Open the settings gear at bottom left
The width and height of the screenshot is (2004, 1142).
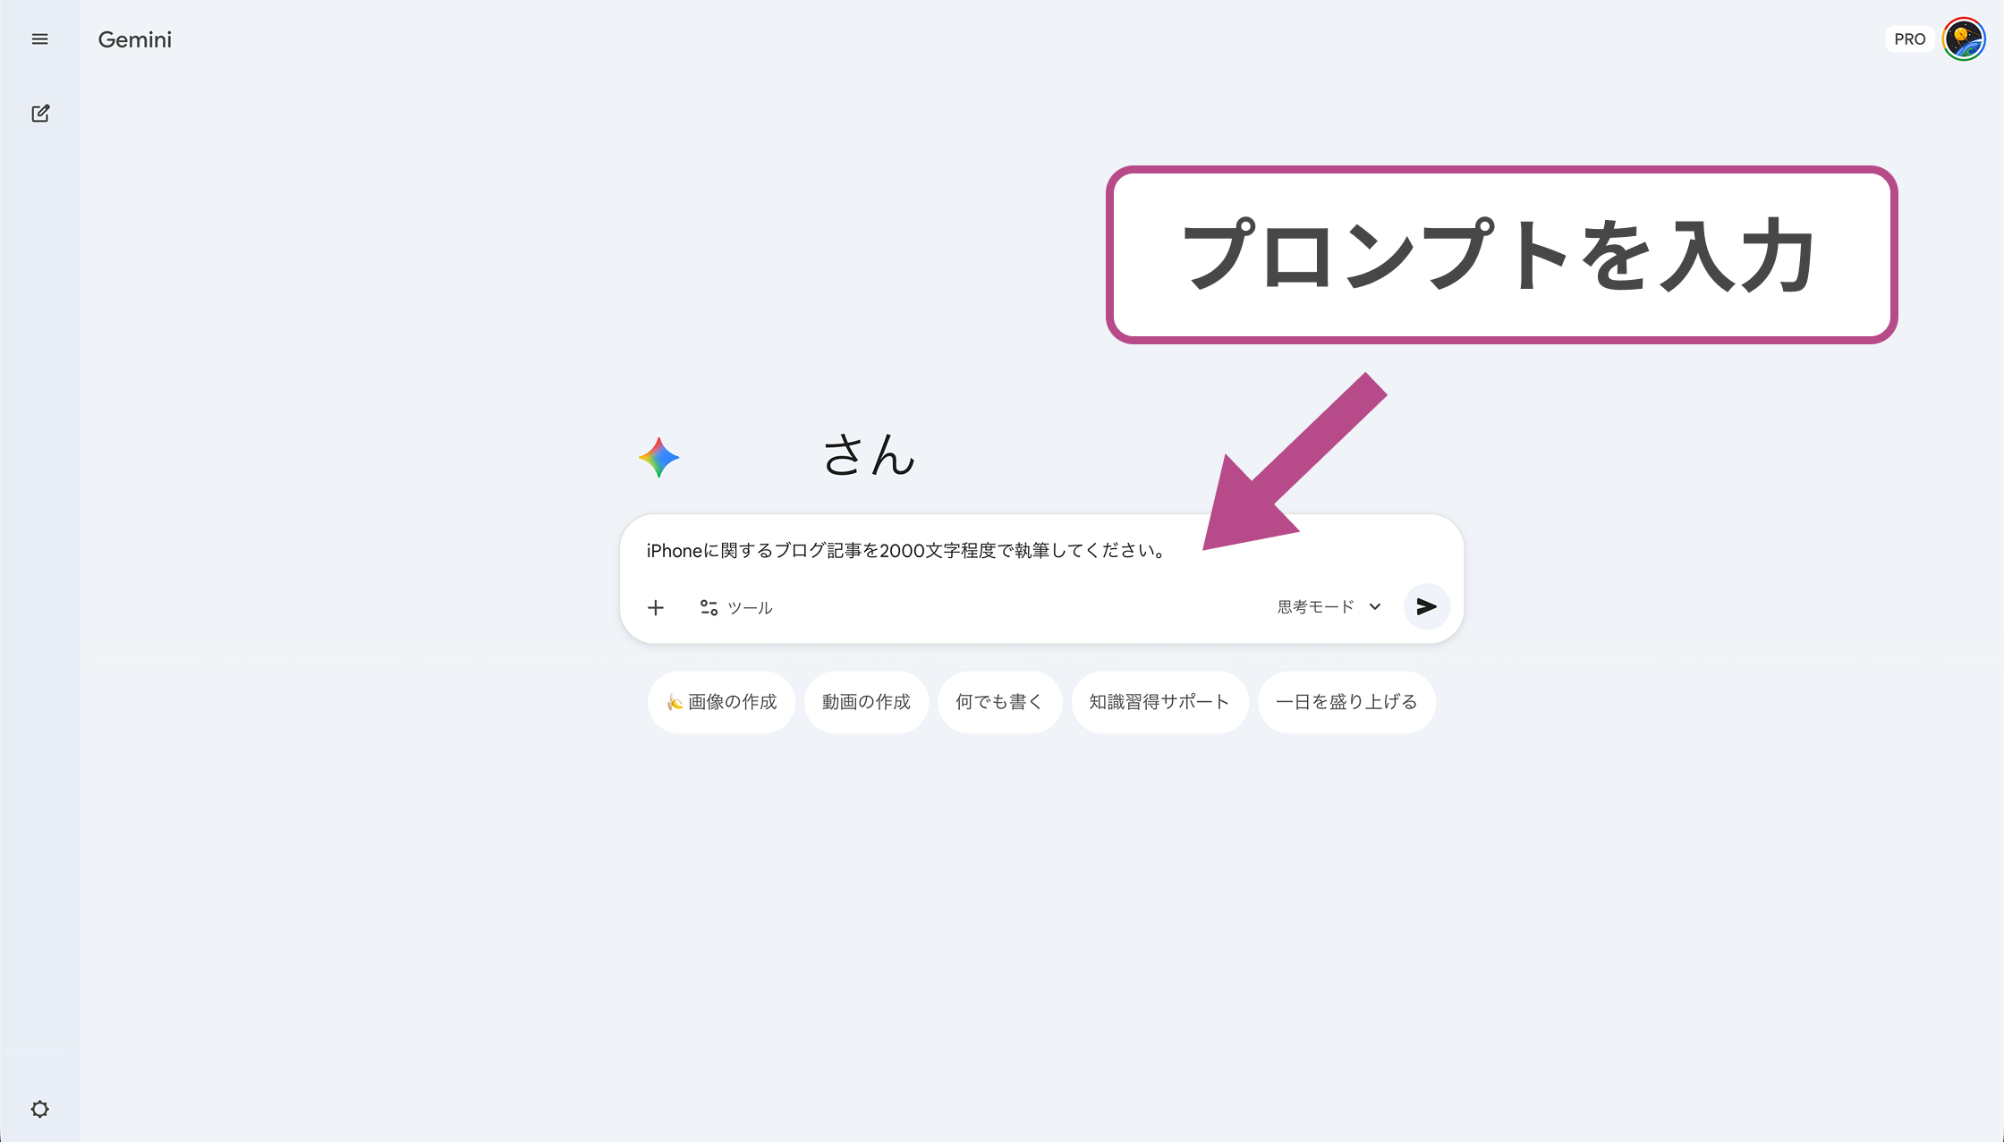point(39,1108)
